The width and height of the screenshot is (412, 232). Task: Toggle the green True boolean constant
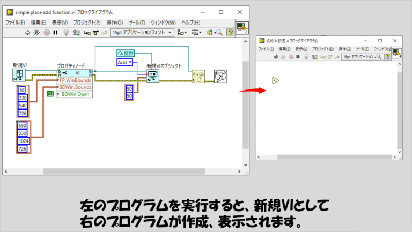point(50,94)
